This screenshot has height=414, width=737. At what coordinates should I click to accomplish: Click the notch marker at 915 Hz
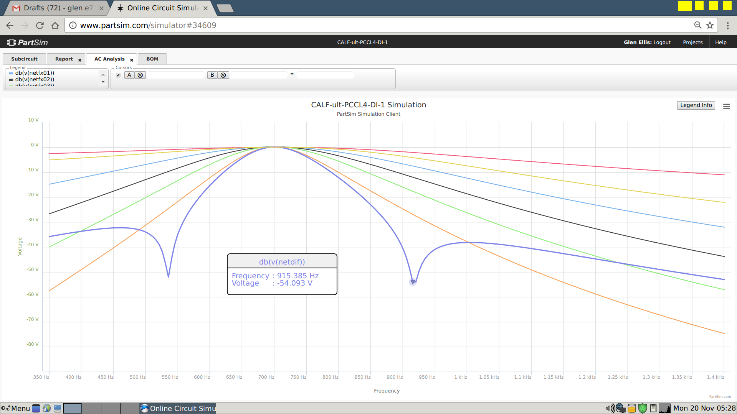coord(413,282)
